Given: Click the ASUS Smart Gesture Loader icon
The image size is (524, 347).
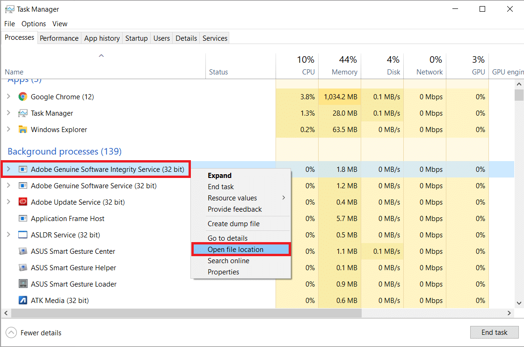Looking at the screenshot, I should click(x=22, y=284).
